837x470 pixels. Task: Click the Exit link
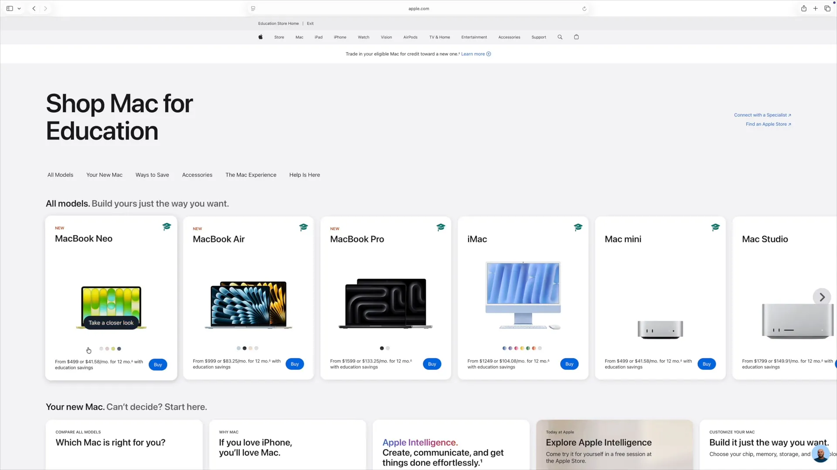coord(310,23)
